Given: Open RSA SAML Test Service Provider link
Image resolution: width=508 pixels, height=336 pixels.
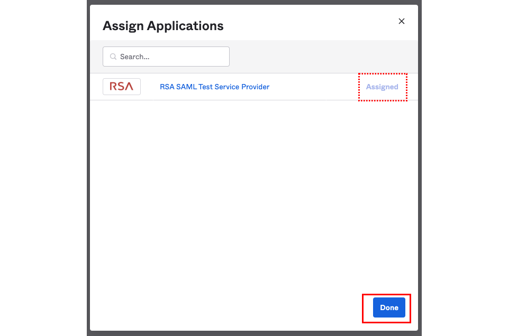Looking at the screenshot, I should coord(214,87).
